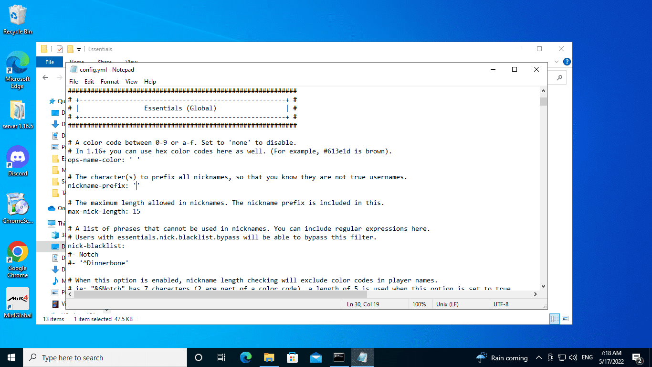
Task: Click the 'Ln 30, Col 19' status bar entry
Action: (363, 304)
